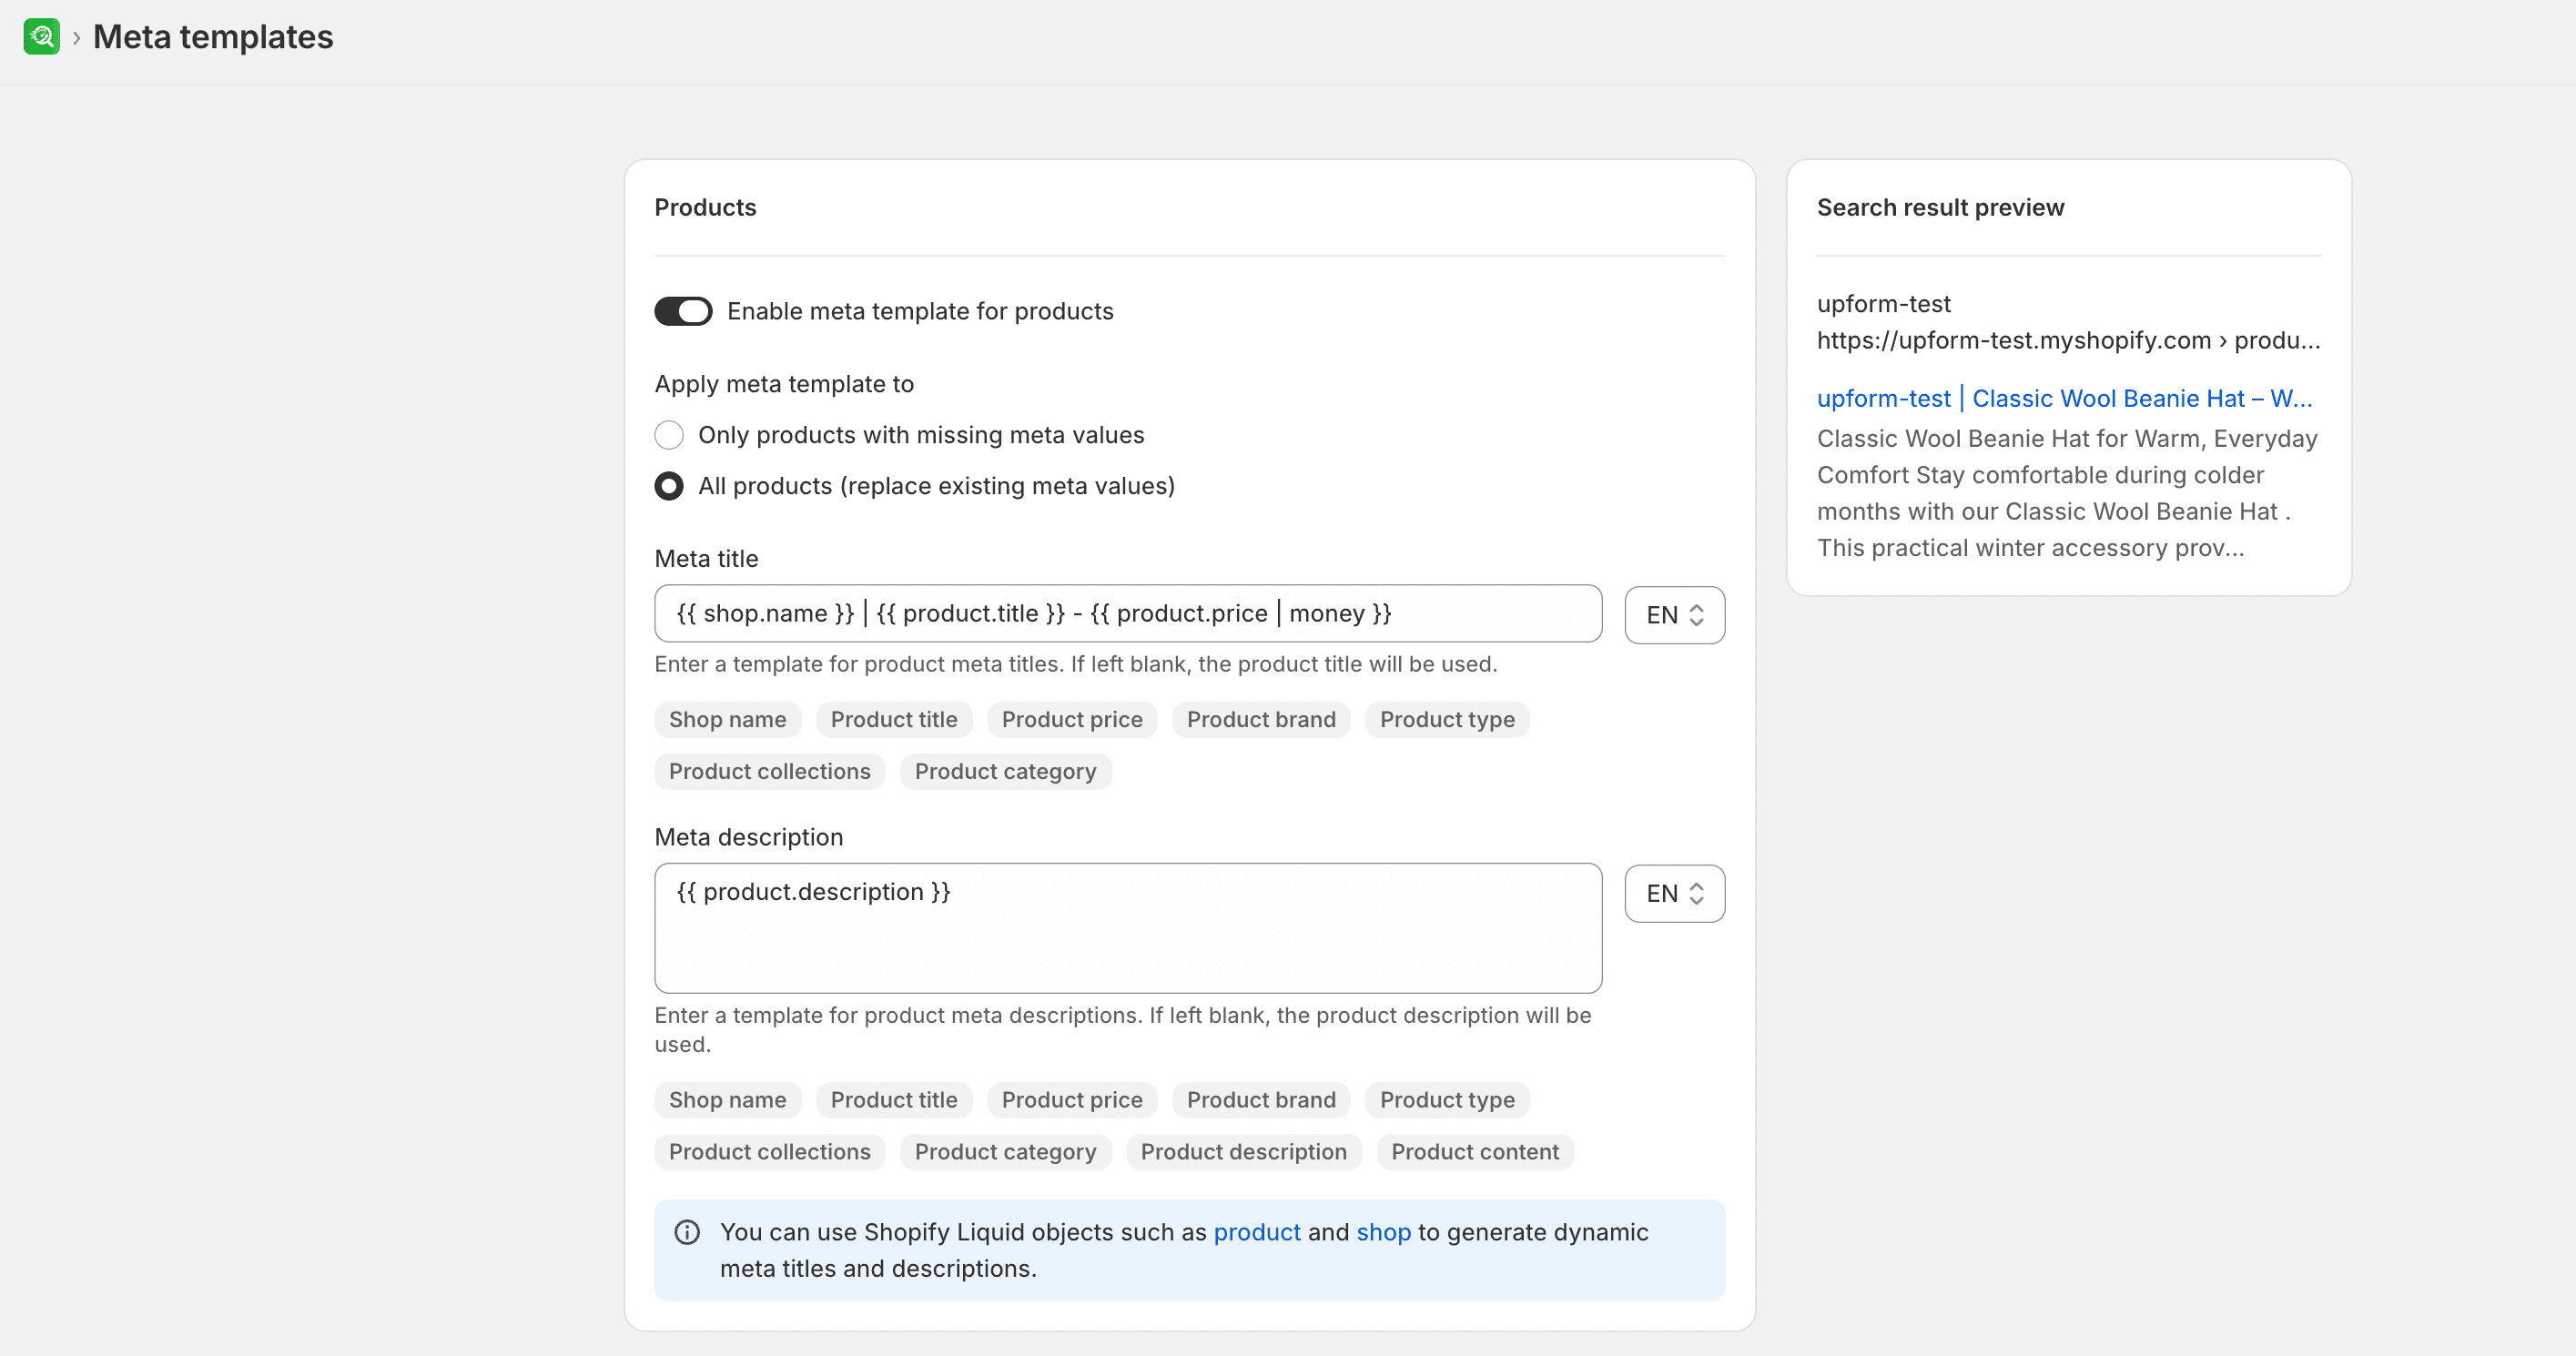Click the green app icon in breadcrumb
Image resolution: width=2576 pixels, height=1356 pixels.
tap(41, 37)
